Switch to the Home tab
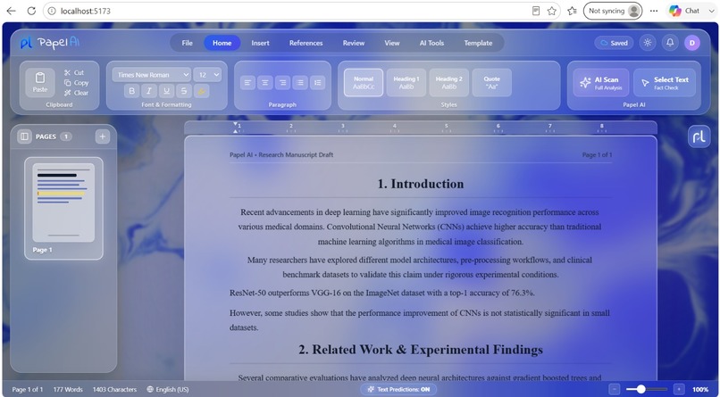720x397 pixels. (222, 43)
